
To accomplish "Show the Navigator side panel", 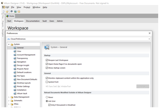I will click(3, 33).
